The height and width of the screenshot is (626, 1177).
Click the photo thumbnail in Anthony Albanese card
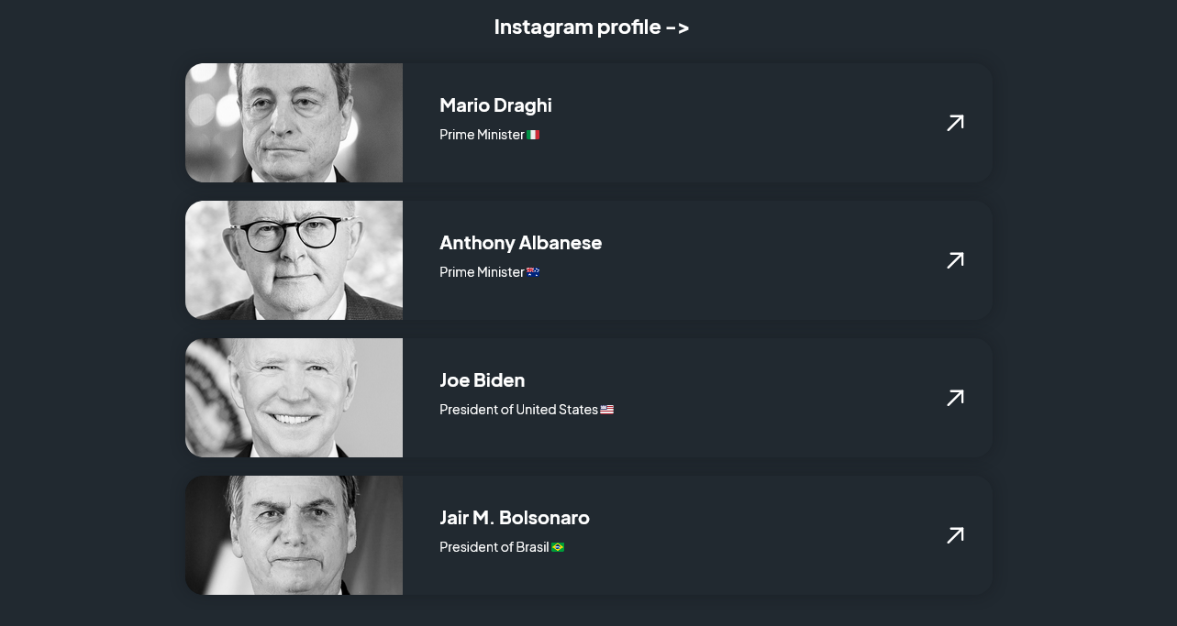click(x=294, y=260)
